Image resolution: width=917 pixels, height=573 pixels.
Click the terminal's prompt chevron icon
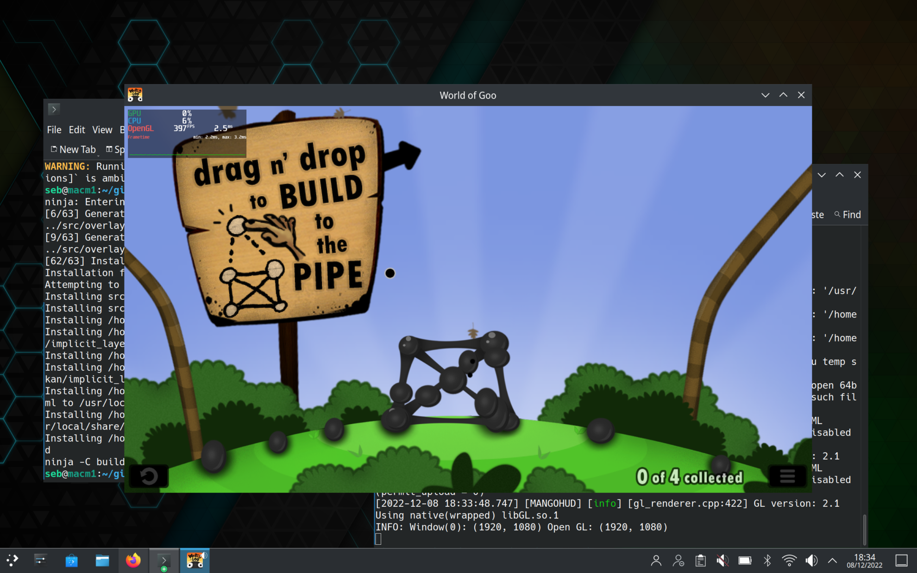[x=54, y=109]
